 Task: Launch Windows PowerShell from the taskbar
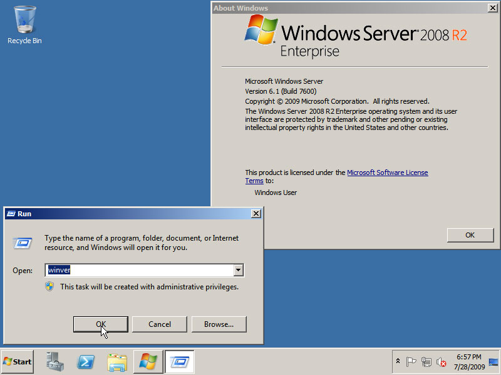[x=86, y=361]
